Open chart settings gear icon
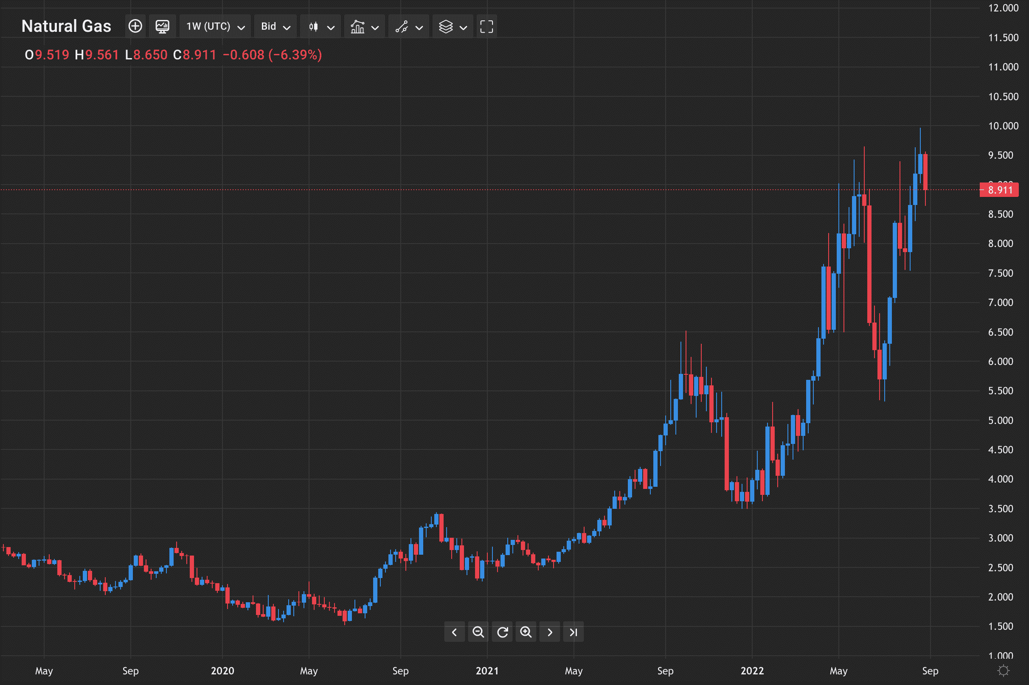The width and height of the screenshot is (1029, 685). (1004, 670)
